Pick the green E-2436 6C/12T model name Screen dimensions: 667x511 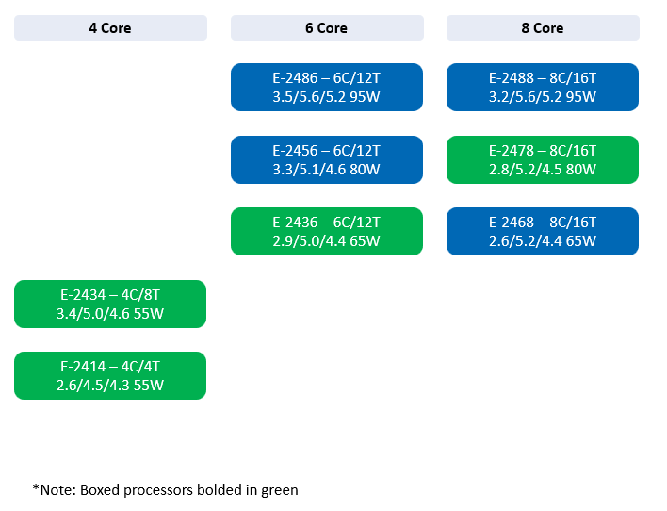pyautogui.click(x=327, y=223)
